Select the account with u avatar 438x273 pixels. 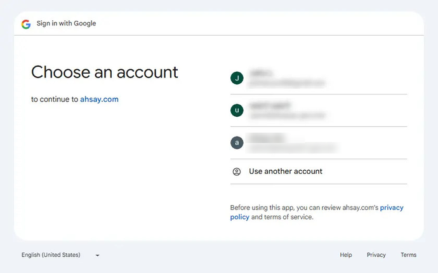[x=319, y=110]
